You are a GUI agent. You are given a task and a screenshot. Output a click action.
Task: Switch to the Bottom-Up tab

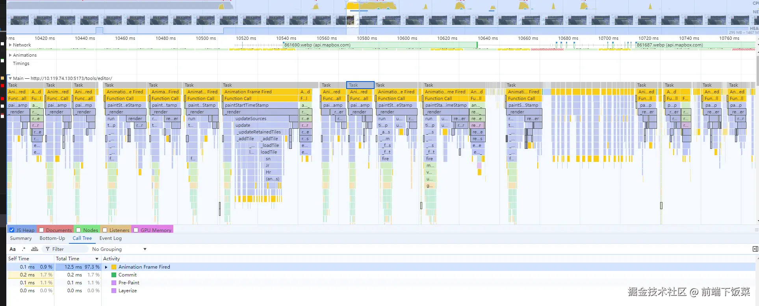[52, 238]
